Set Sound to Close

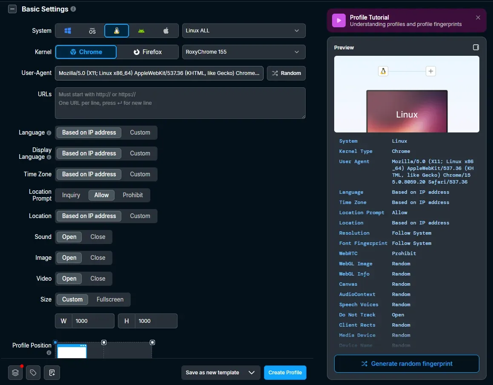[x=98, y=237]
